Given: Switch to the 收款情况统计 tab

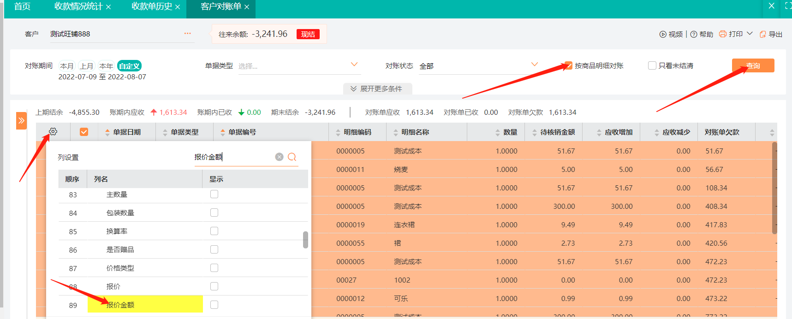Looking at the screenshot, I should point(78,6).
